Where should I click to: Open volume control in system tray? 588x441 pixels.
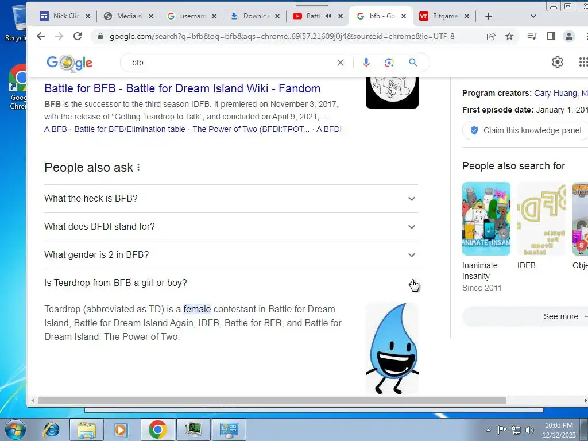click(x=530, y=430)
